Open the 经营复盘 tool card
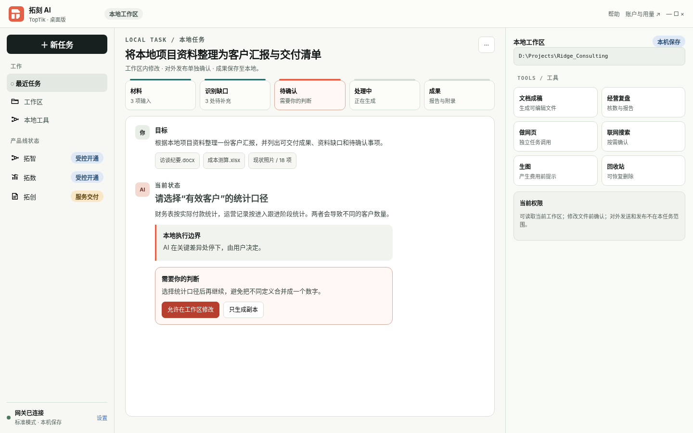 tap(643, 102)
